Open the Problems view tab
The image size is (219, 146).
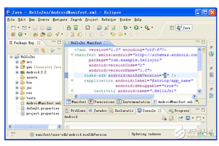[x=76, y=111]
